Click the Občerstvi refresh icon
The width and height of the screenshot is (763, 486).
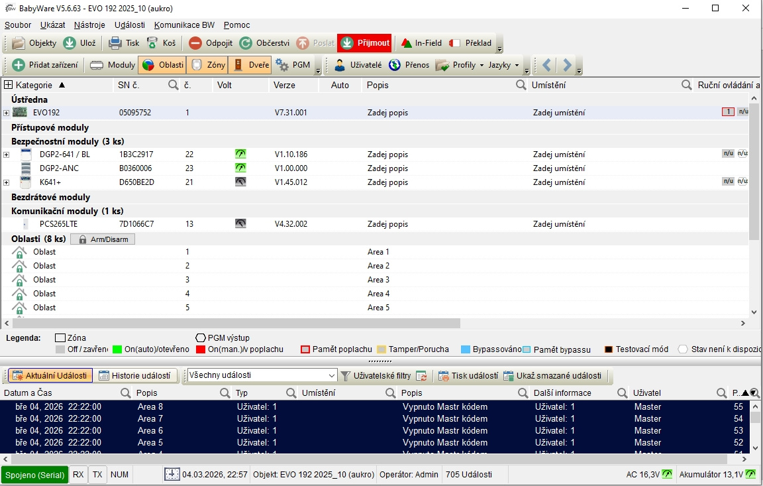tap(246, 43)
